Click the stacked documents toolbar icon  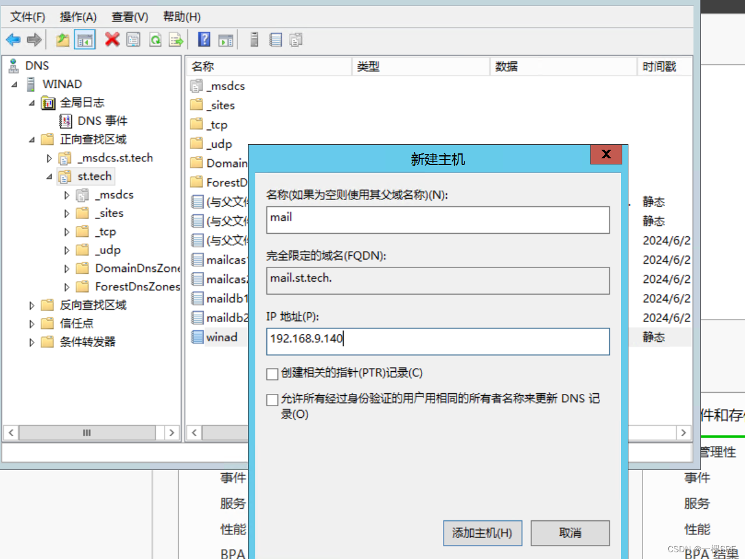(x=296, y=40)
